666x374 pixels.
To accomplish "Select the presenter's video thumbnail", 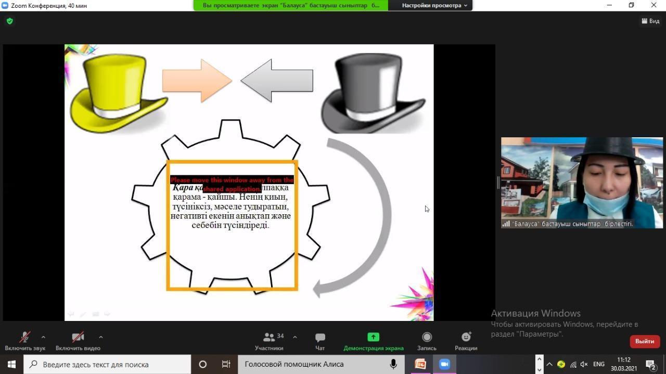I will coord(582,182).
